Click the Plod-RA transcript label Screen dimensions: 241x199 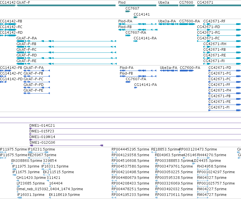pos(125,21)
